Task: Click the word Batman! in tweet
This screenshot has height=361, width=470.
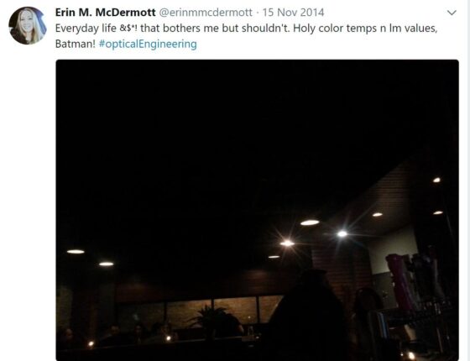Action: (x=76, y=44)
